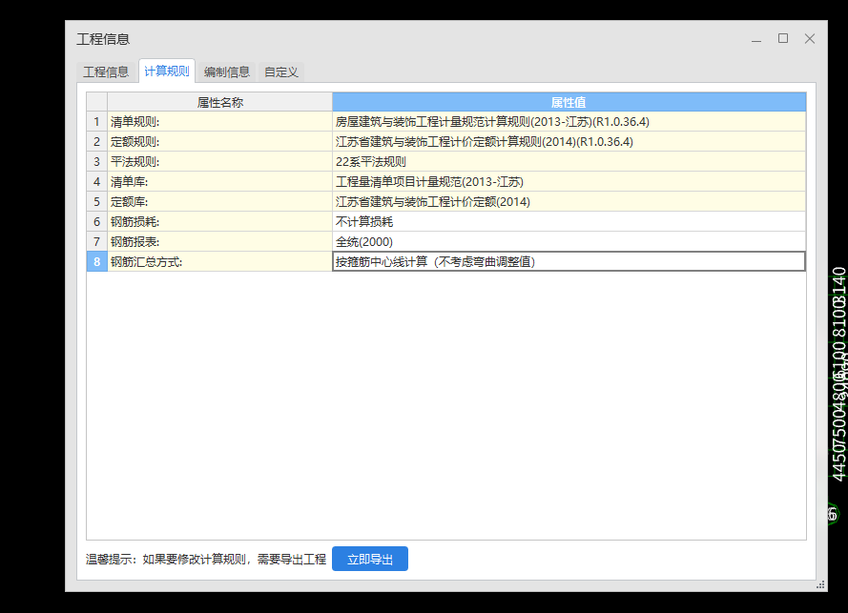Select row number 7 header
Image resolution: width=848 pixels, height=613 pixels.
96,241
